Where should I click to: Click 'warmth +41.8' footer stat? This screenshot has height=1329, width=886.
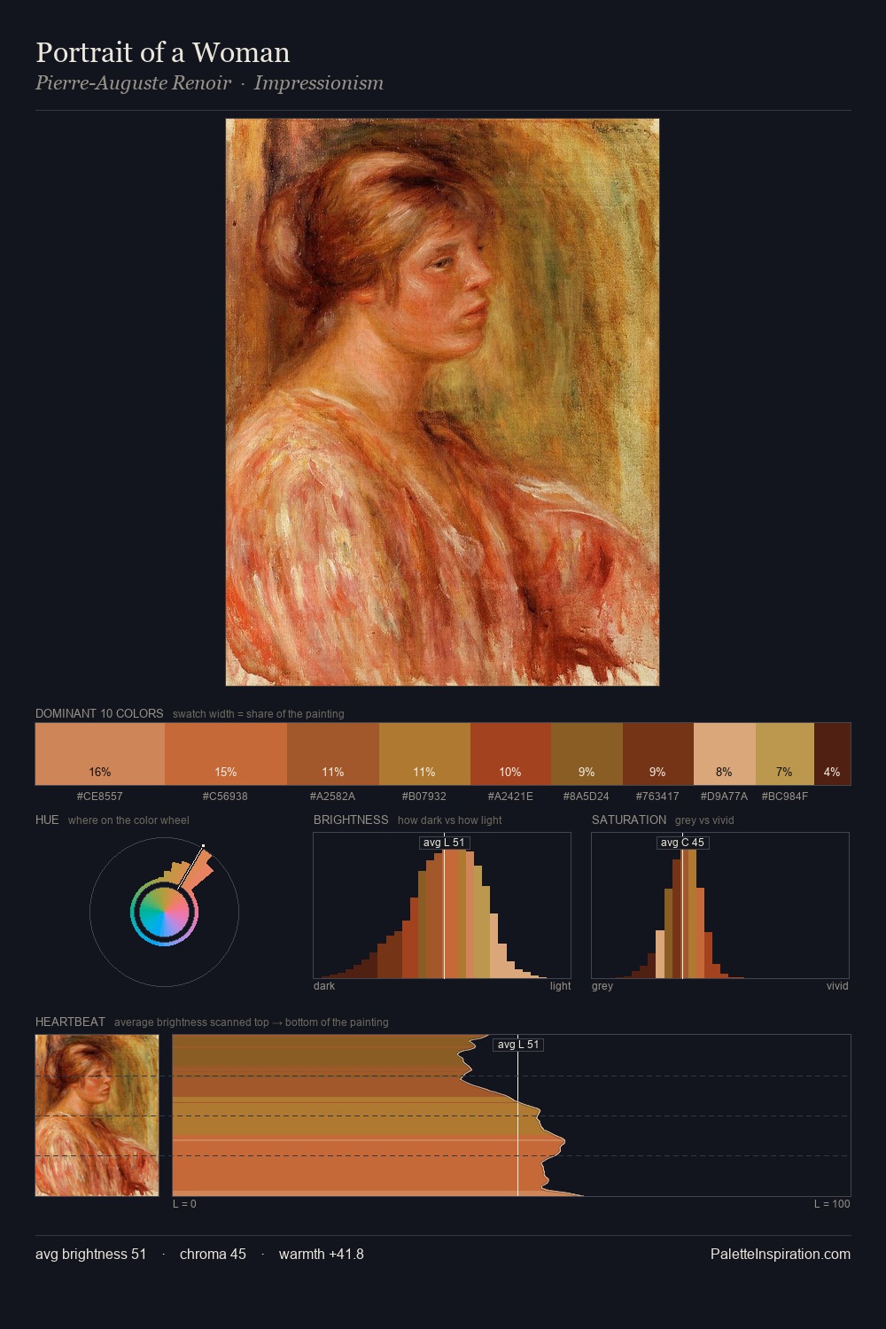322,1254
